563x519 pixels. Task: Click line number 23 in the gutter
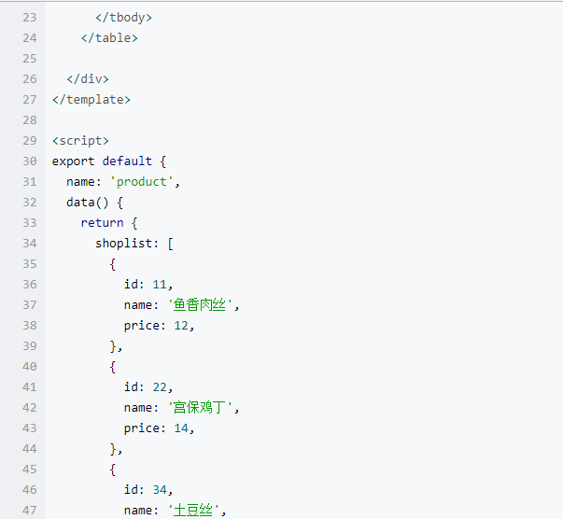coord(28,17)
